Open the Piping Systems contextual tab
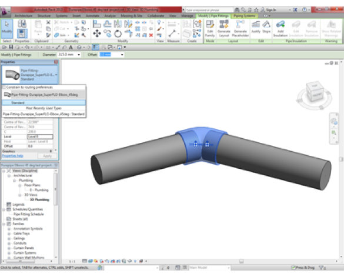344x277 pixels. [245, 16]
